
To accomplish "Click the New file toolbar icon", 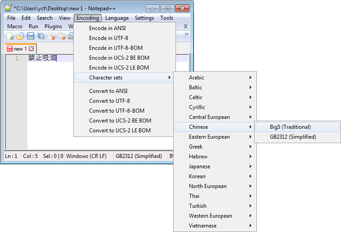I will (9, 36).
